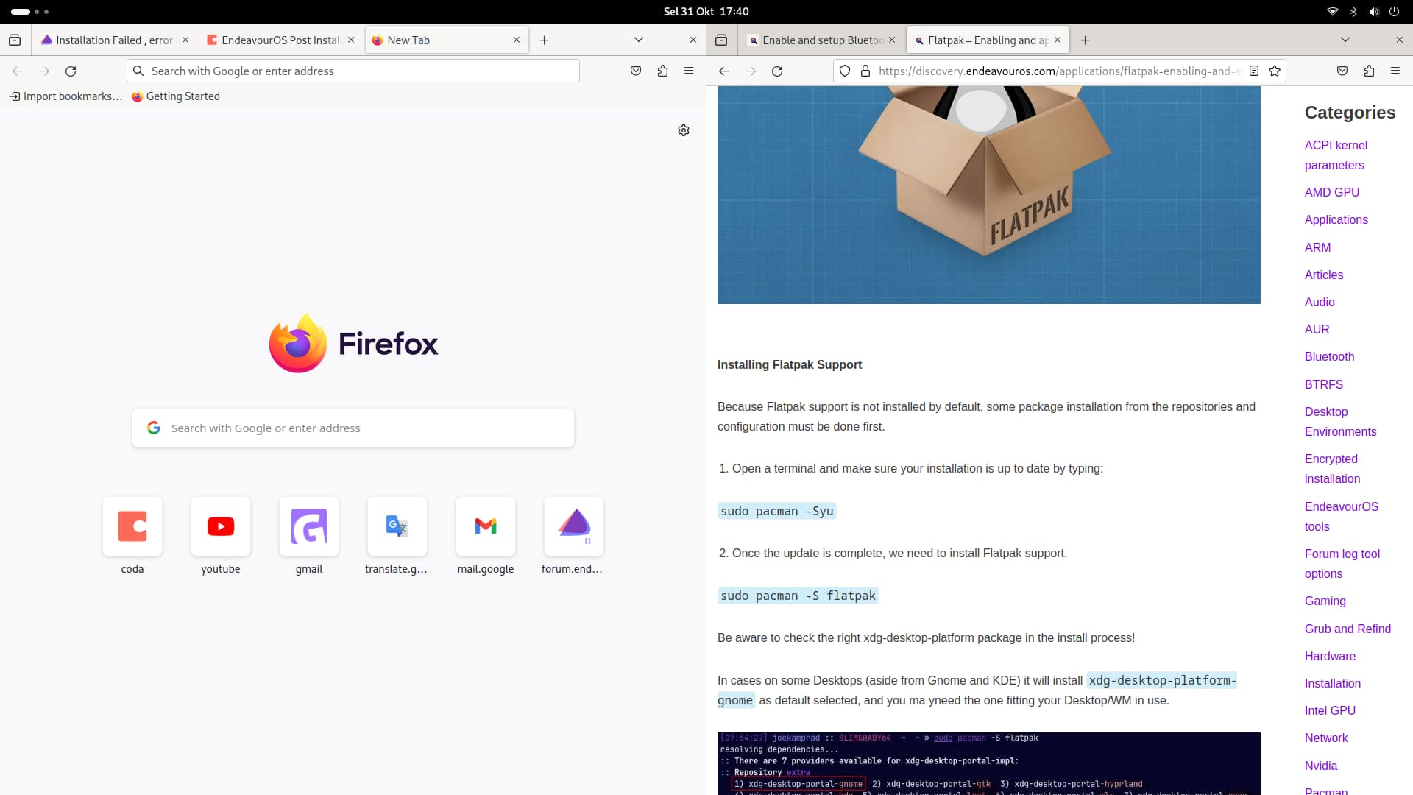Open new tab in right window
The height and width of the screenshot is (795, 1413).
coord(1085,40)
